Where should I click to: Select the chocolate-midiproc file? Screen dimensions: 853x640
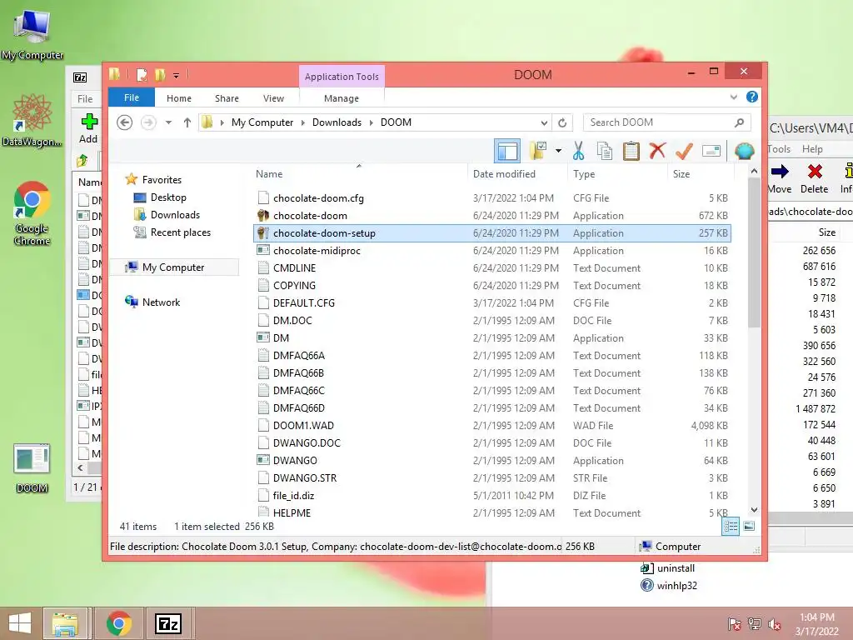point(492,250)
